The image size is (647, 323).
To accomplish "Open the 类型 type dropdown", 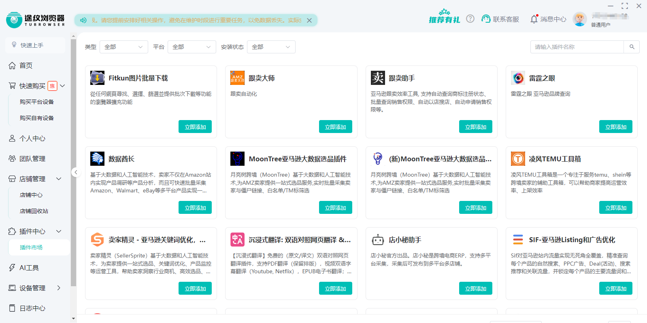I will point(123,47).
